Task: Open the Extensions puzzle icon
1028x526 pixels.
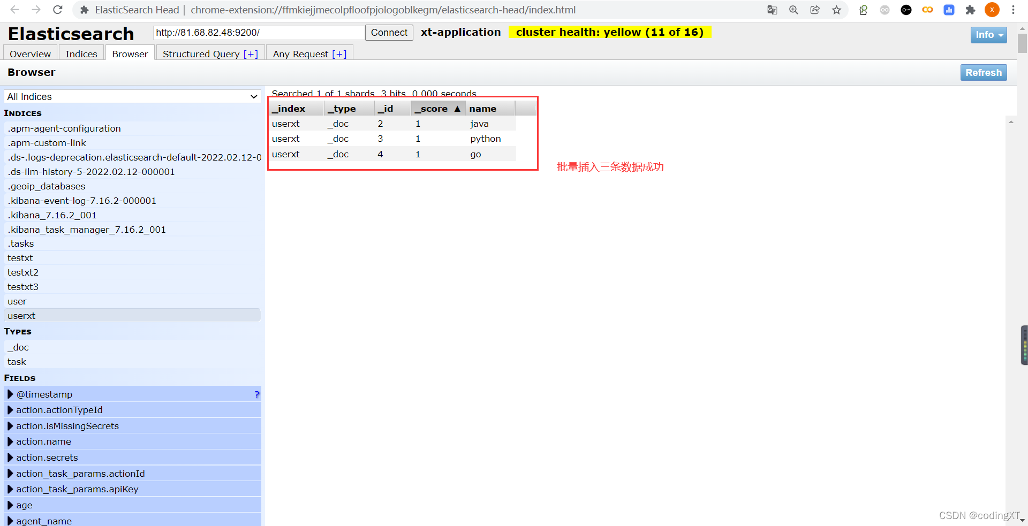Action: click(x=970, y=10)
